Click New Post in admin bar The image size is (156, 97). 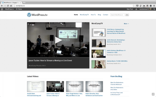pos(130,9)
